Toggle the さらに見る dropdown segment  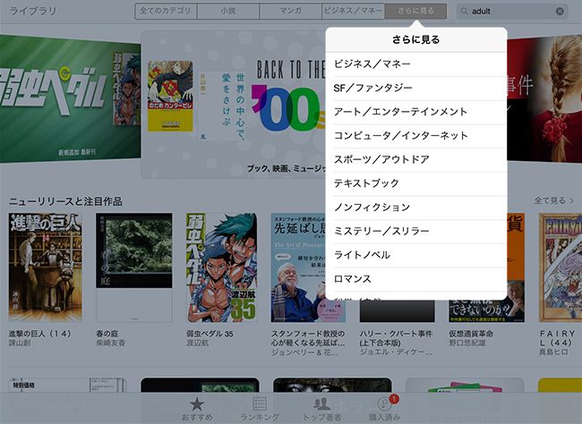point(415,11)
